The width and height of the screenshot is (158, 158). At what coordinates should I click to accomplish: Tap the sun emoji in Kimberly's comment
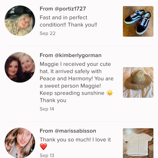coord(110,93)
